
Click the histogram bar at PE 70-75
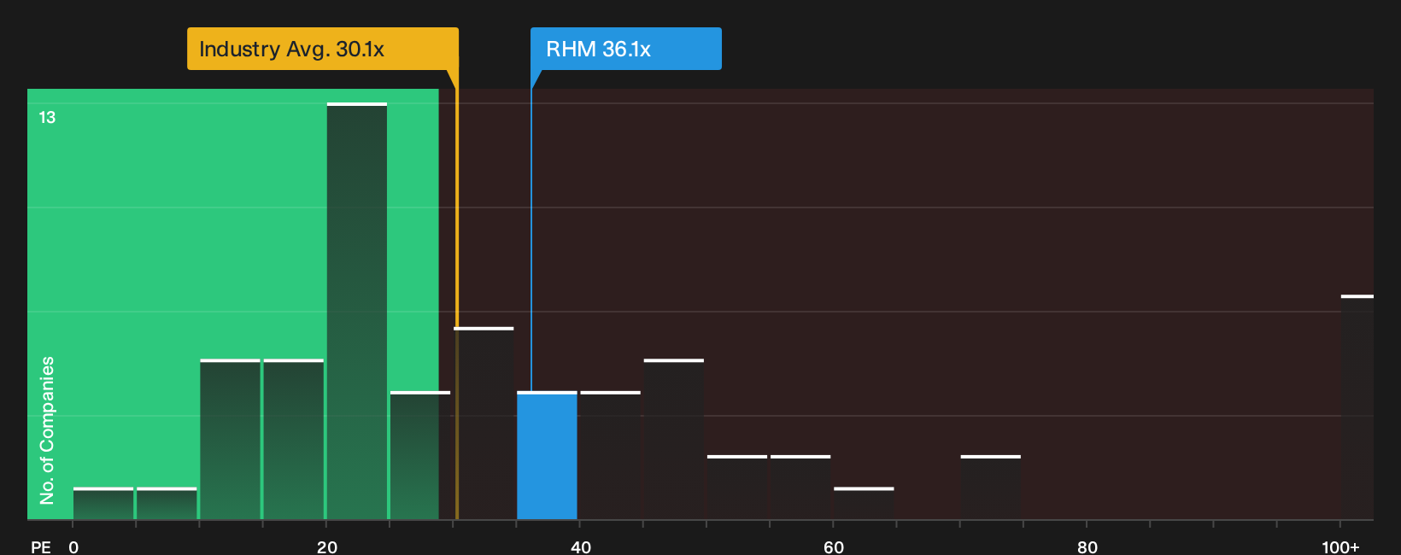pyautogui.click(x=991, y=487)
